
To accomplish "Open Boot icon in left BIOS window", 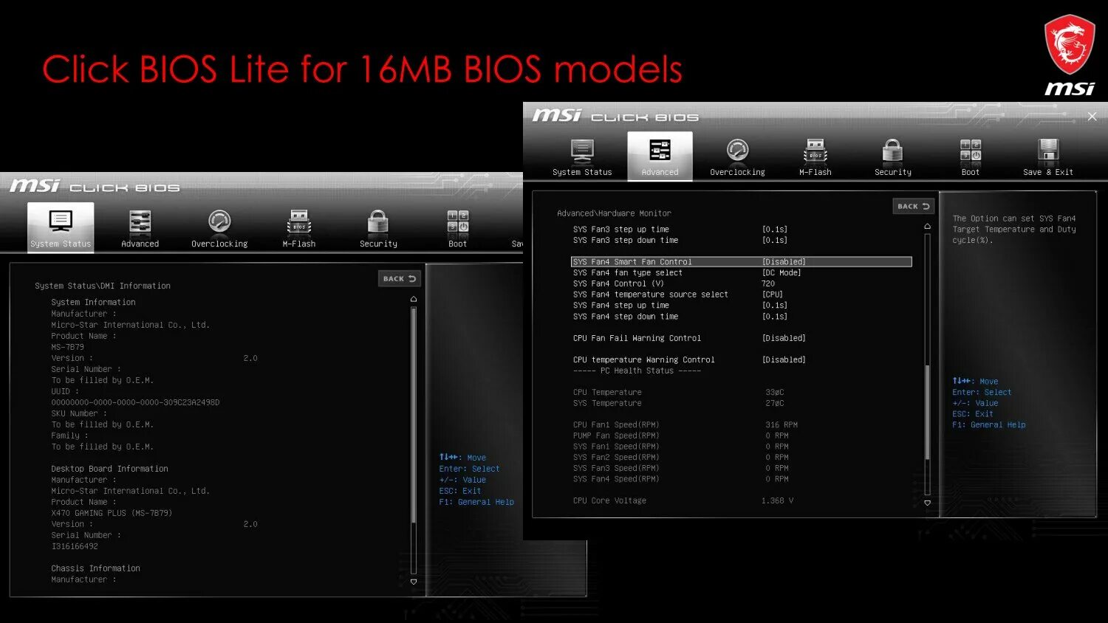I will [458, 221].
